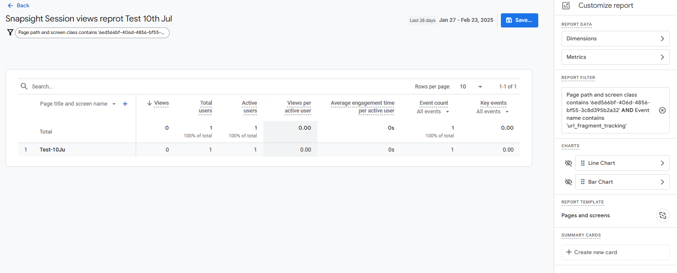677x273 pixels.
Task: Click the Line Chart drag handle
Action: point(582,163)
